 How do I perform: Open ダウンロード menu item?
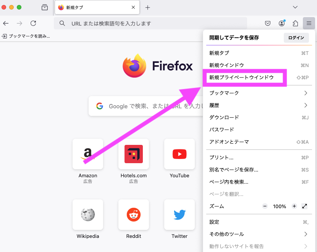click(259, 117)
